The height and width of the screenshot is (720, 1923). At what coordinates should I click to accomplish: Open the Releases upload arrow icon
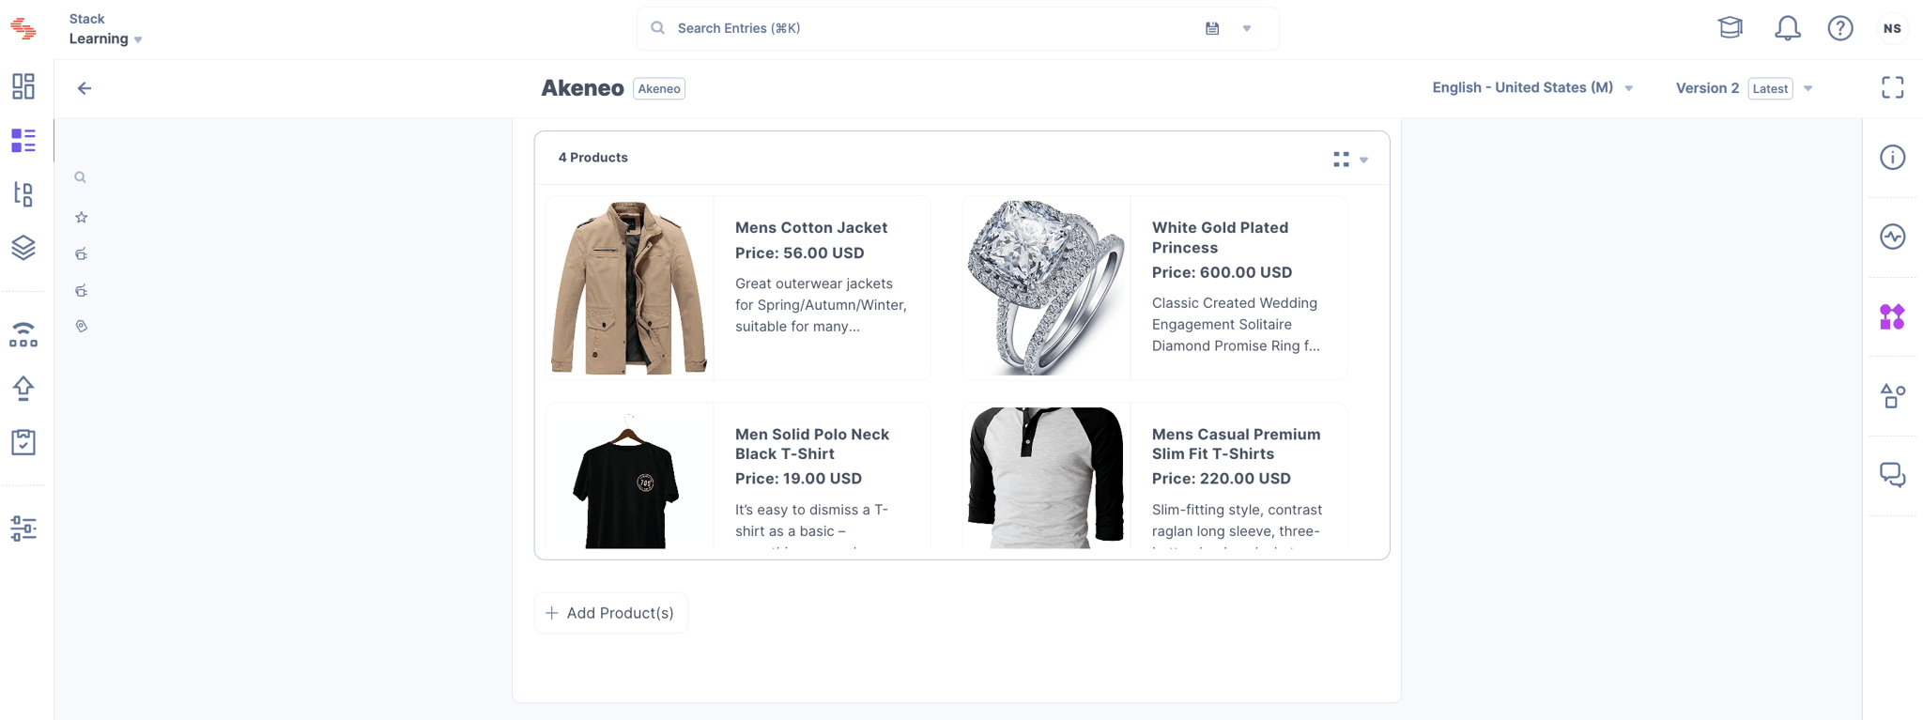[23, 389]
